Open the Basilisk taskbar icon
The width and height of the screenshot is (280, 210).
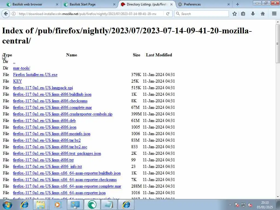point(92,205)
